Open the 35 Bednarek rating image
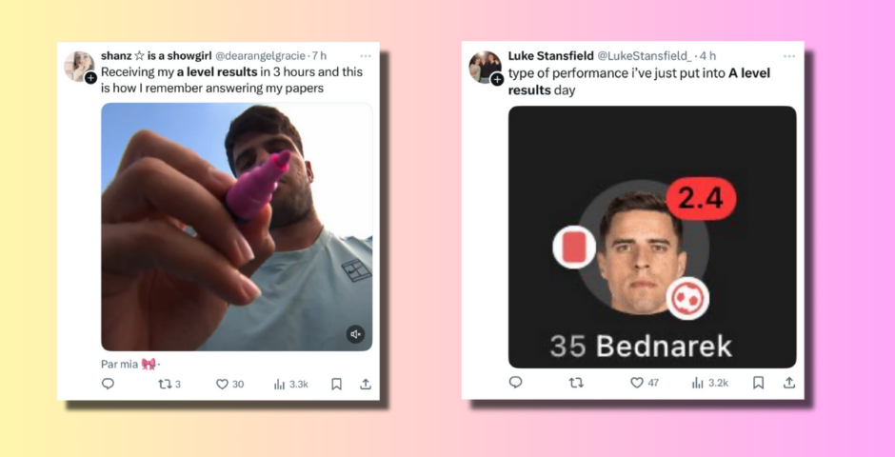This screenshot has height=457, width=895. pos(652,237)
